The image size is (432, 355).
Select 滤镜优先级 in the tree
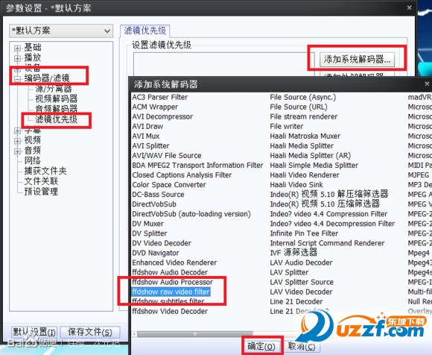tap(56, 119)
